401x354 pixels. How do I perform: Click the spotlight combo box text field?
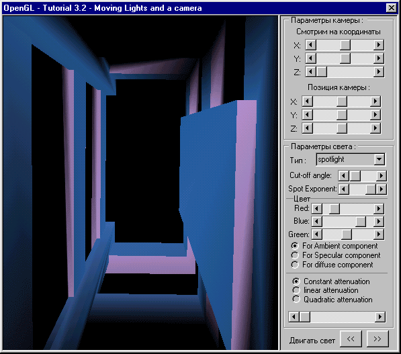(345, 160)
